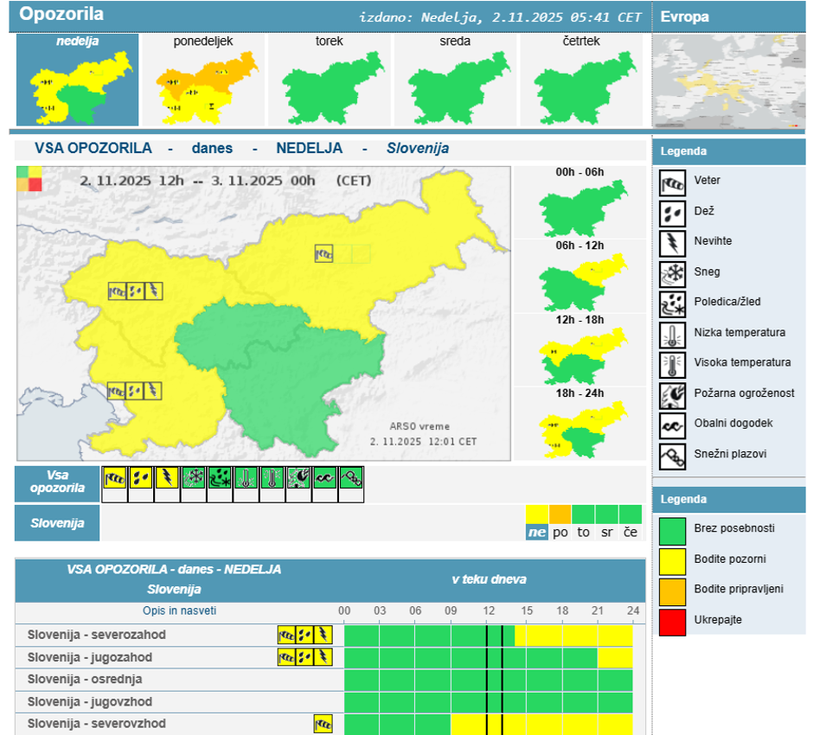Select the rain warning filter in Vsa opozorila row
This screenshot has height=735, width=813.
(141, 478)
